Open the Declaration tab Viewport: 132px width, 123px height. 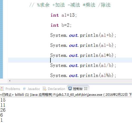pos(54,89)
